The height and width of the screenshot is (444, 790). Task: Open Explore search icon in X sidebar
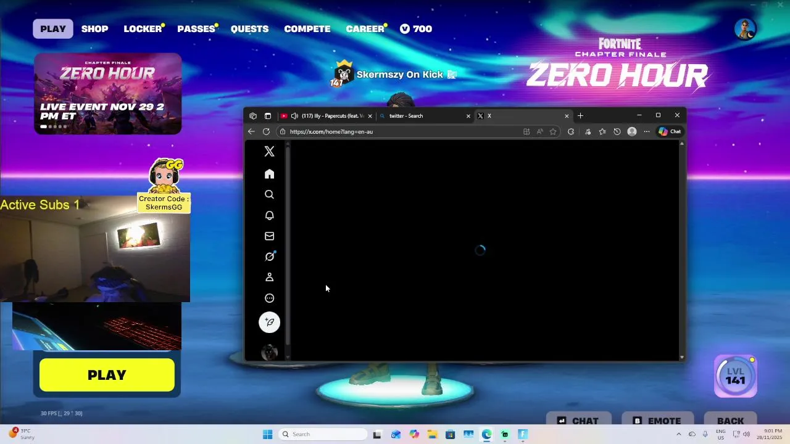(x=269, y=194)
